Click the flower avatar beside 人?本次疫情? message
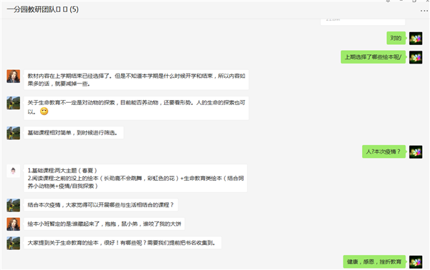Image resolution: width=430 pixels, height=270 pixels. point(416,151)
